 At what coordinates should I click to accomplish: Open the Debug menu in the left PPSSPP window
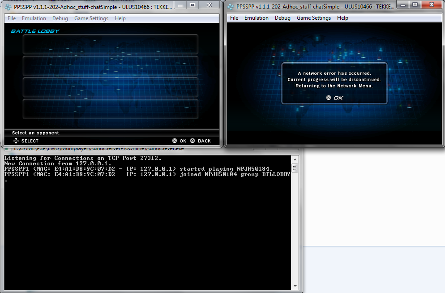pos(60,18)
